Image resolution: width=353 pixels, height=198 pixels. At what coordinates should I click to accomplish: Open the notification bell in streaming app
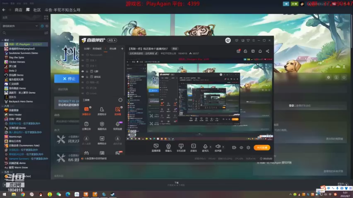click(x=260, y=51)
